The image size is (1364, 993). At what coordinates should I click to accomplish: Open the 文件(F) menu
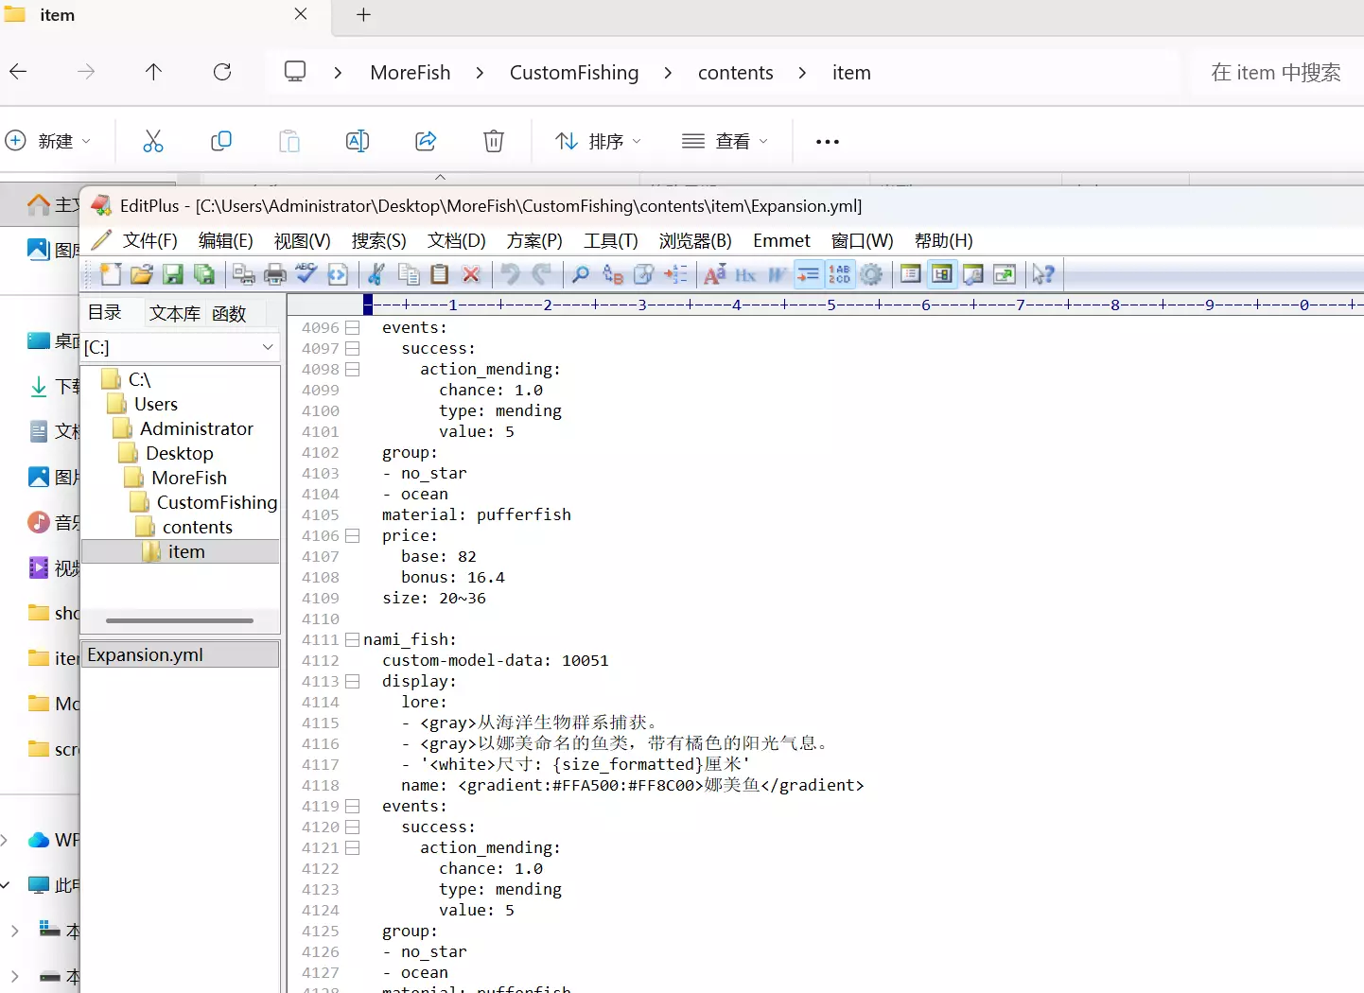click(x=149, y=240)
